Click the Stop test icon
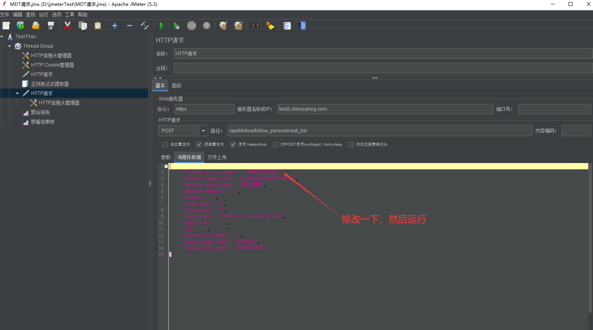Screen dimensions: 593x330 pyautogui.click(x=192, y=26)
